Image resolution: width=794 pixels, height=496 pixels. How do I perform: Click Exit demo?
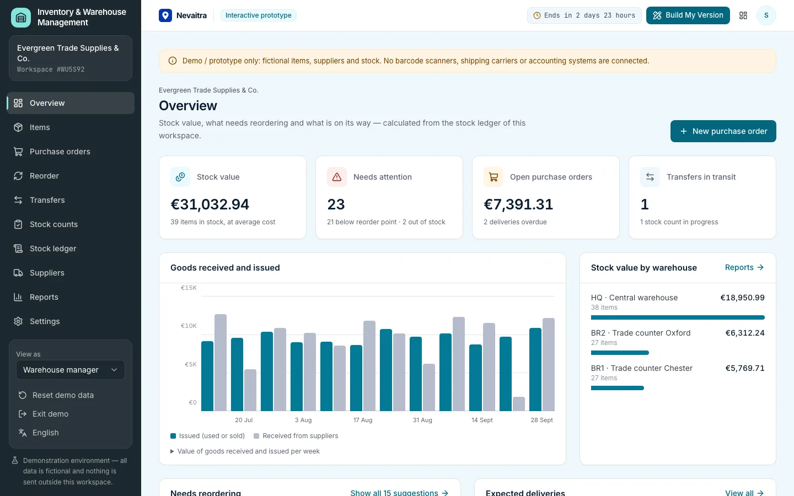click(x=71, y=414)
